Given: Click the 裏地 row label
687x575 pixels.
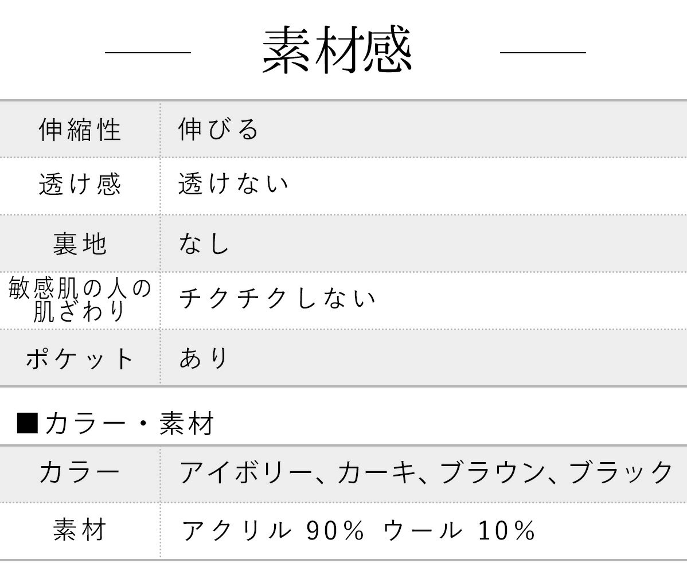Looking at the screenshot, I should (80, 244).
